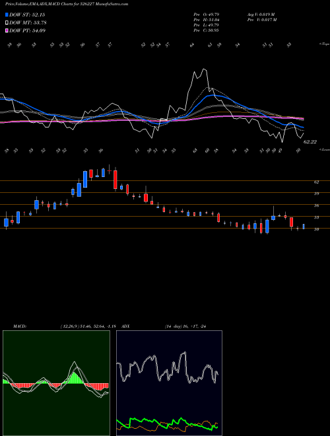The width and height of the screenshot is (330, 436).
Task: Click the 'Avg V: 0.019 M' volume text
Action: pyautogui.click(x=261, y=15)
